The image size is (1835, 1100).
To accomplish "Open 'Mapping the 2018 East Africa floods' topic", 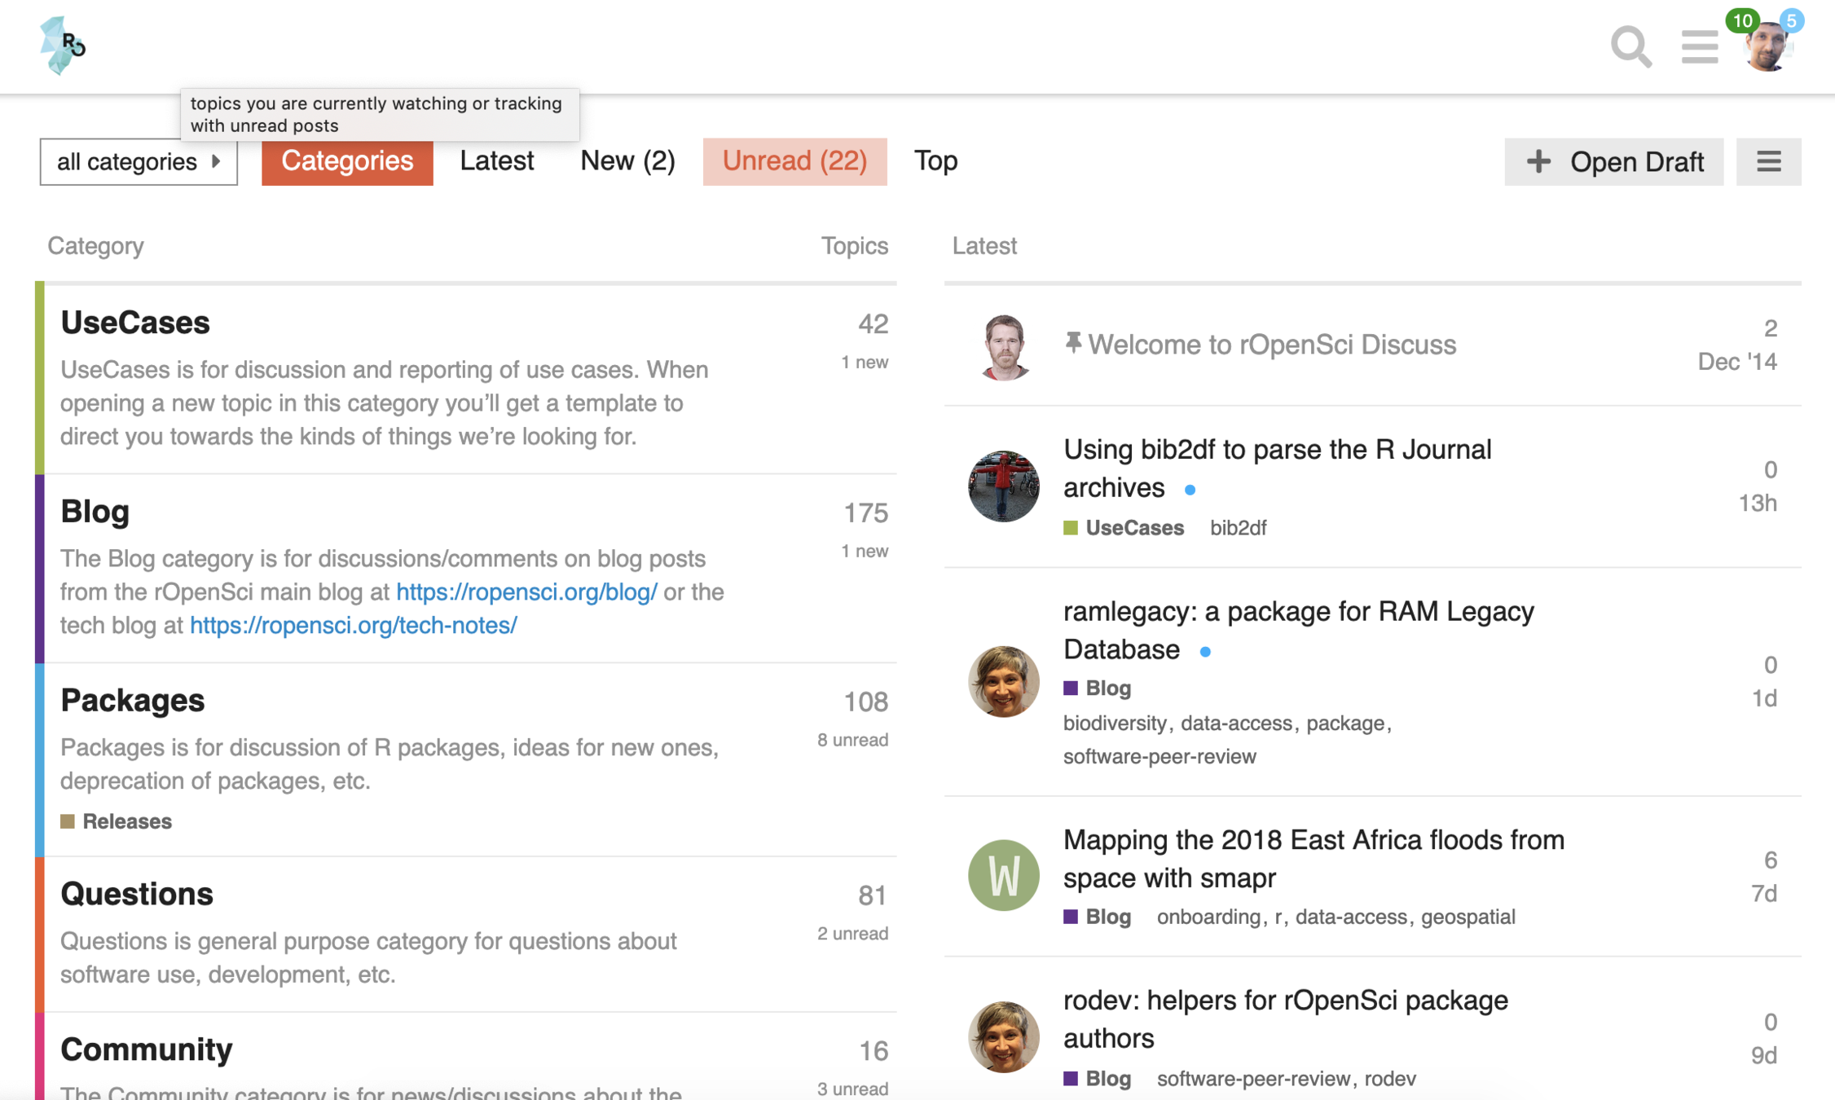I will (1314, 859).
